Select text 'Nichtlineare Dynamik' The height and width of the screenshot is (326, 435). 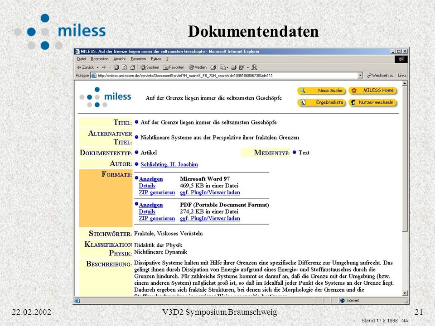pos(160,252)
